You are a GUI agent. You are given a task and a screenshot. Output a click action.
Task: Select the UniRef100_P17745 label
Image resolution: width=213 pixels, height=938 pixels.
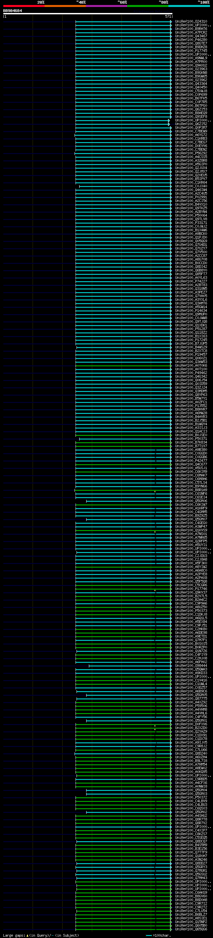191,51
